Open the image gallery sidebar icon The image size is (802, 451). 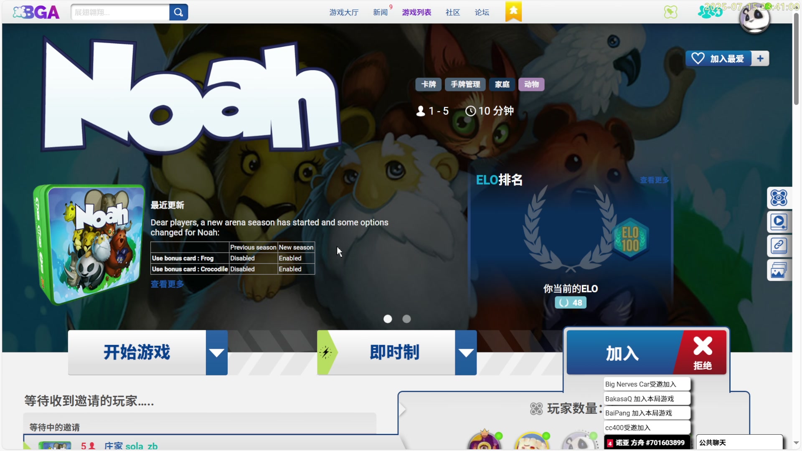coord(779,270)
